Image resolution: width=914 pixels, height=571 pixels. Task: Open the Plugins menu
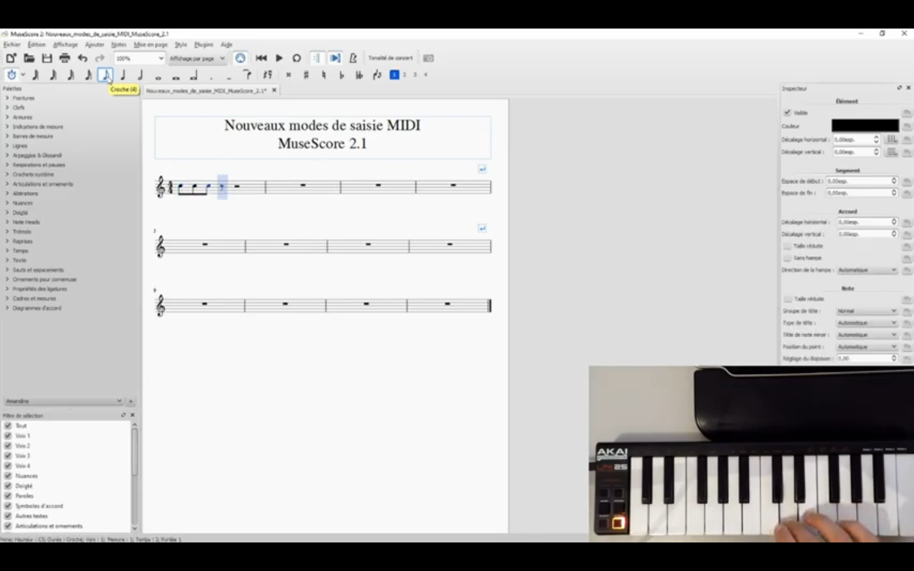click(x=204, y=44)
